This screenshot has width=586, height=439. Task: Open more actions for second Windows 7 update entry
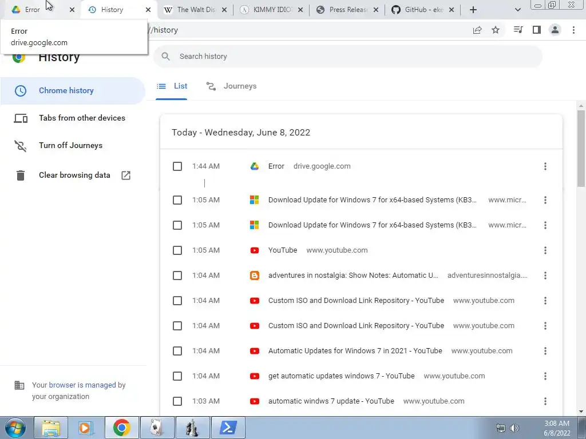[x=545, y=225]
